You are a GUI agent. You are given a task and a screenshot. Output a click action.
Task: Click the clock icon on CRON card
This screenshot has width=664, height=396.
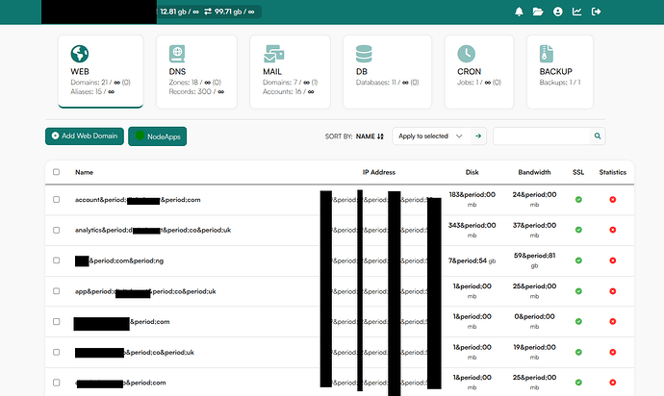coord(466,54)
